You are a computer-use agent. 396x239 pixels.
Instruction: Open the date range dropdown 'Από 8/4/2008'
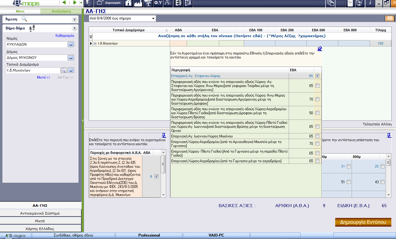pyautogui.click(x=122, y=18)
